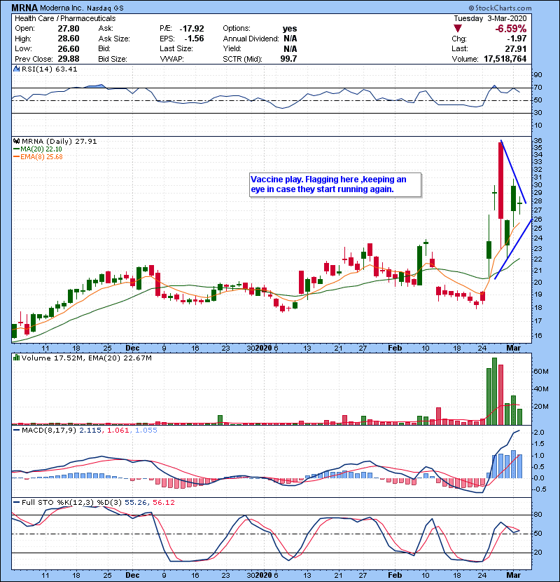This screenshot has width=560, height=582.
Task: Click the Low value 26.60
Action: 69,49
